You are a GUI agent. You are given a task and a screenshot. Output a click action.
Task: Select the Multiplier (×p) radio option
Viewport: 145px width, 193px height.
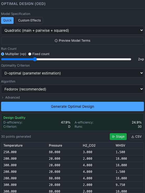point(3,54)
